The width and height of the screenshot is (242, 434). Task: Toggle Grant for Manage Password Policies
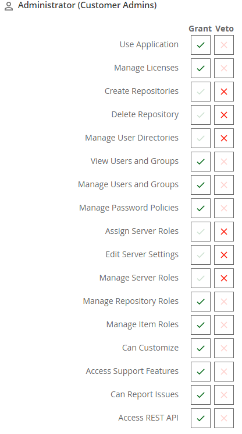[x=201, y=208]
